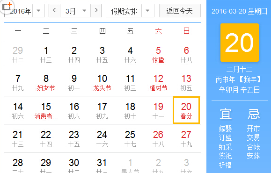Click 安葬 under 忌 list
The width and height of the screenshot is (271, 173).
pyautogui.click(x=253, y=156)
